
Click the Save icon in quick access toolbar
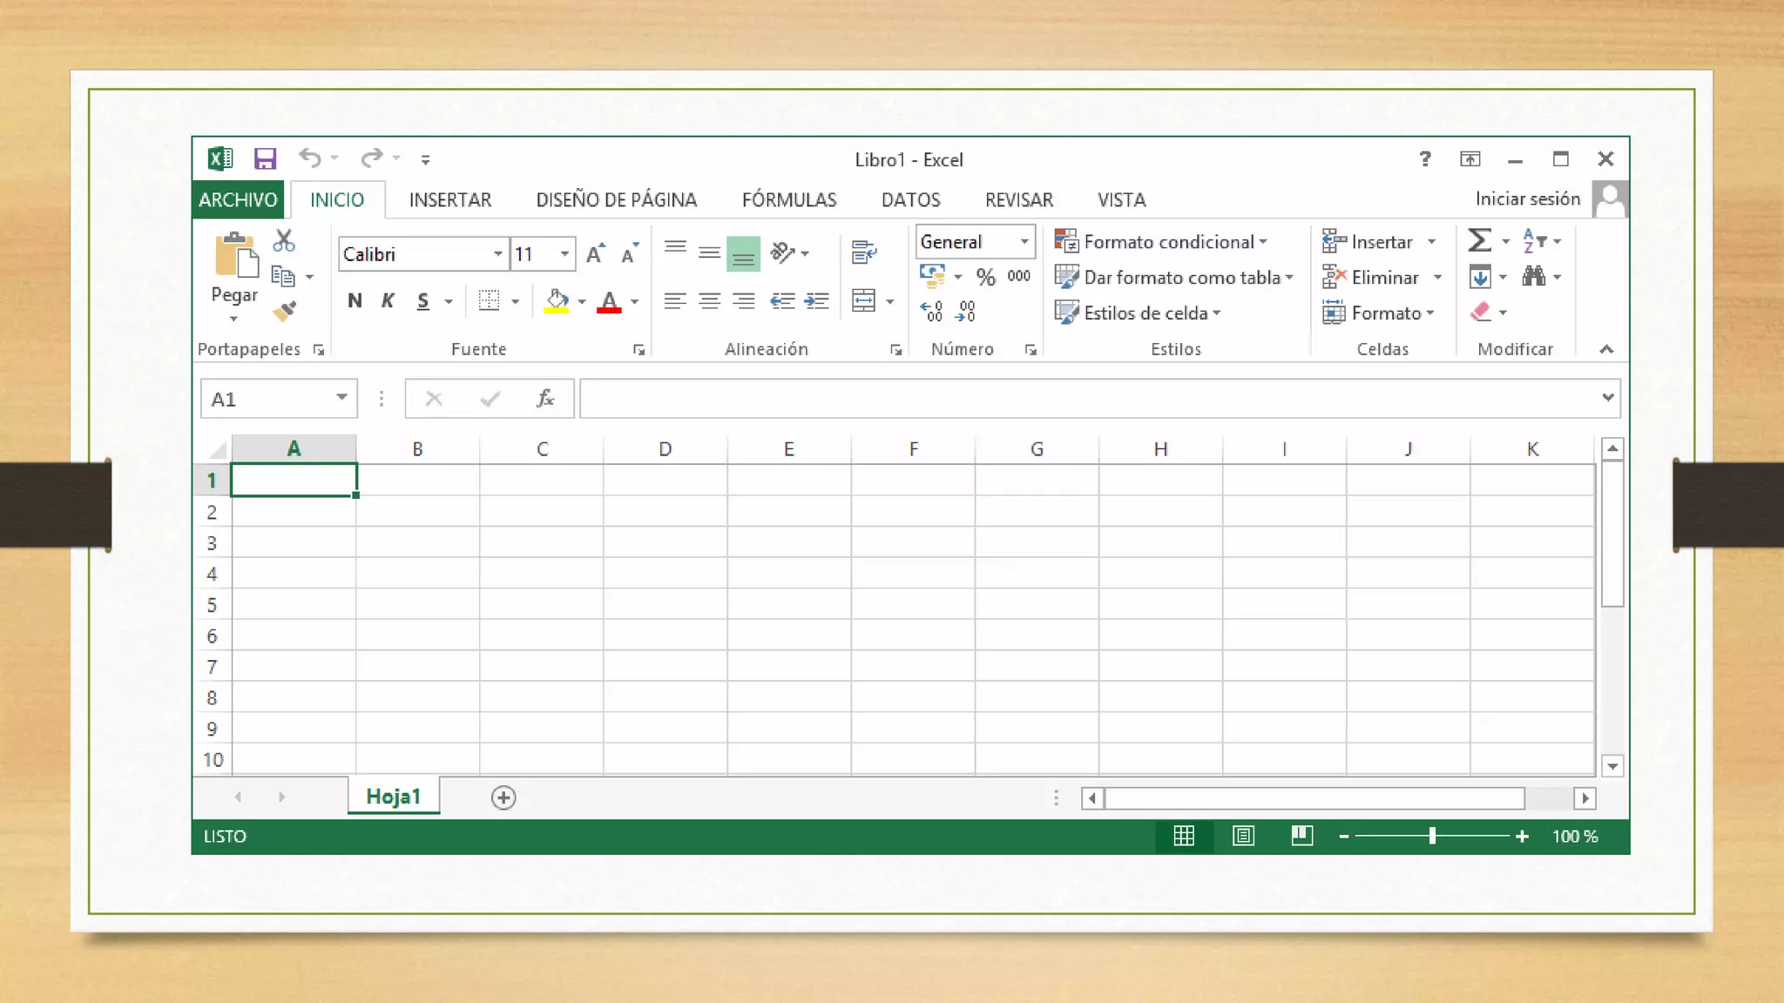(265, 158)
